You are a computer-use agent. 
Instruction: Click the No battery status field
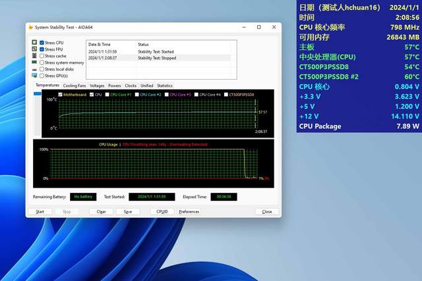pyautogui.click(x=83, y=197)
